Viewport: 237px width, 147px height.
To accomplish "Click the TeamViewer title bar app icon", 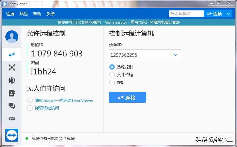I will point(4,4).
